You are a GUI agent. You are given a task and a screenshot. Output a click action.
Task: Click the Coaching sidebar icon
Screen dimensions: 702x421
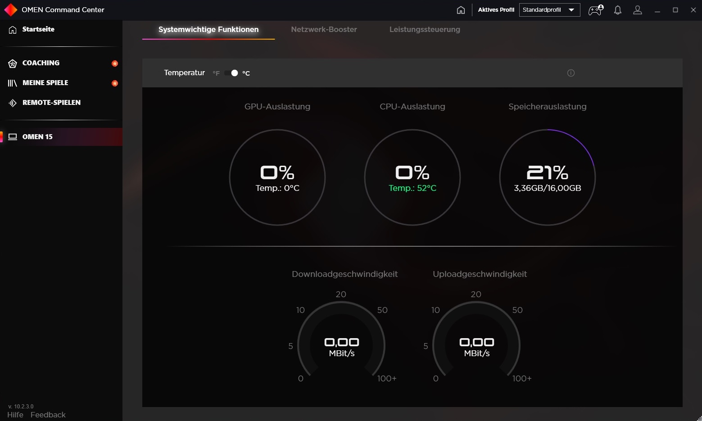[x=13, y=63]
